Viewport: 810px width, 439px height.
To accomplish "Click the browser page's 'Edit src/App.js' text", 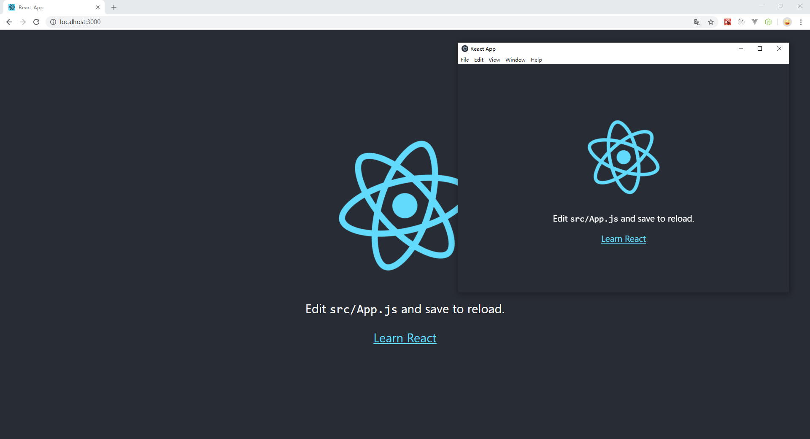I will pyautogui.click(x=405, y=309).
